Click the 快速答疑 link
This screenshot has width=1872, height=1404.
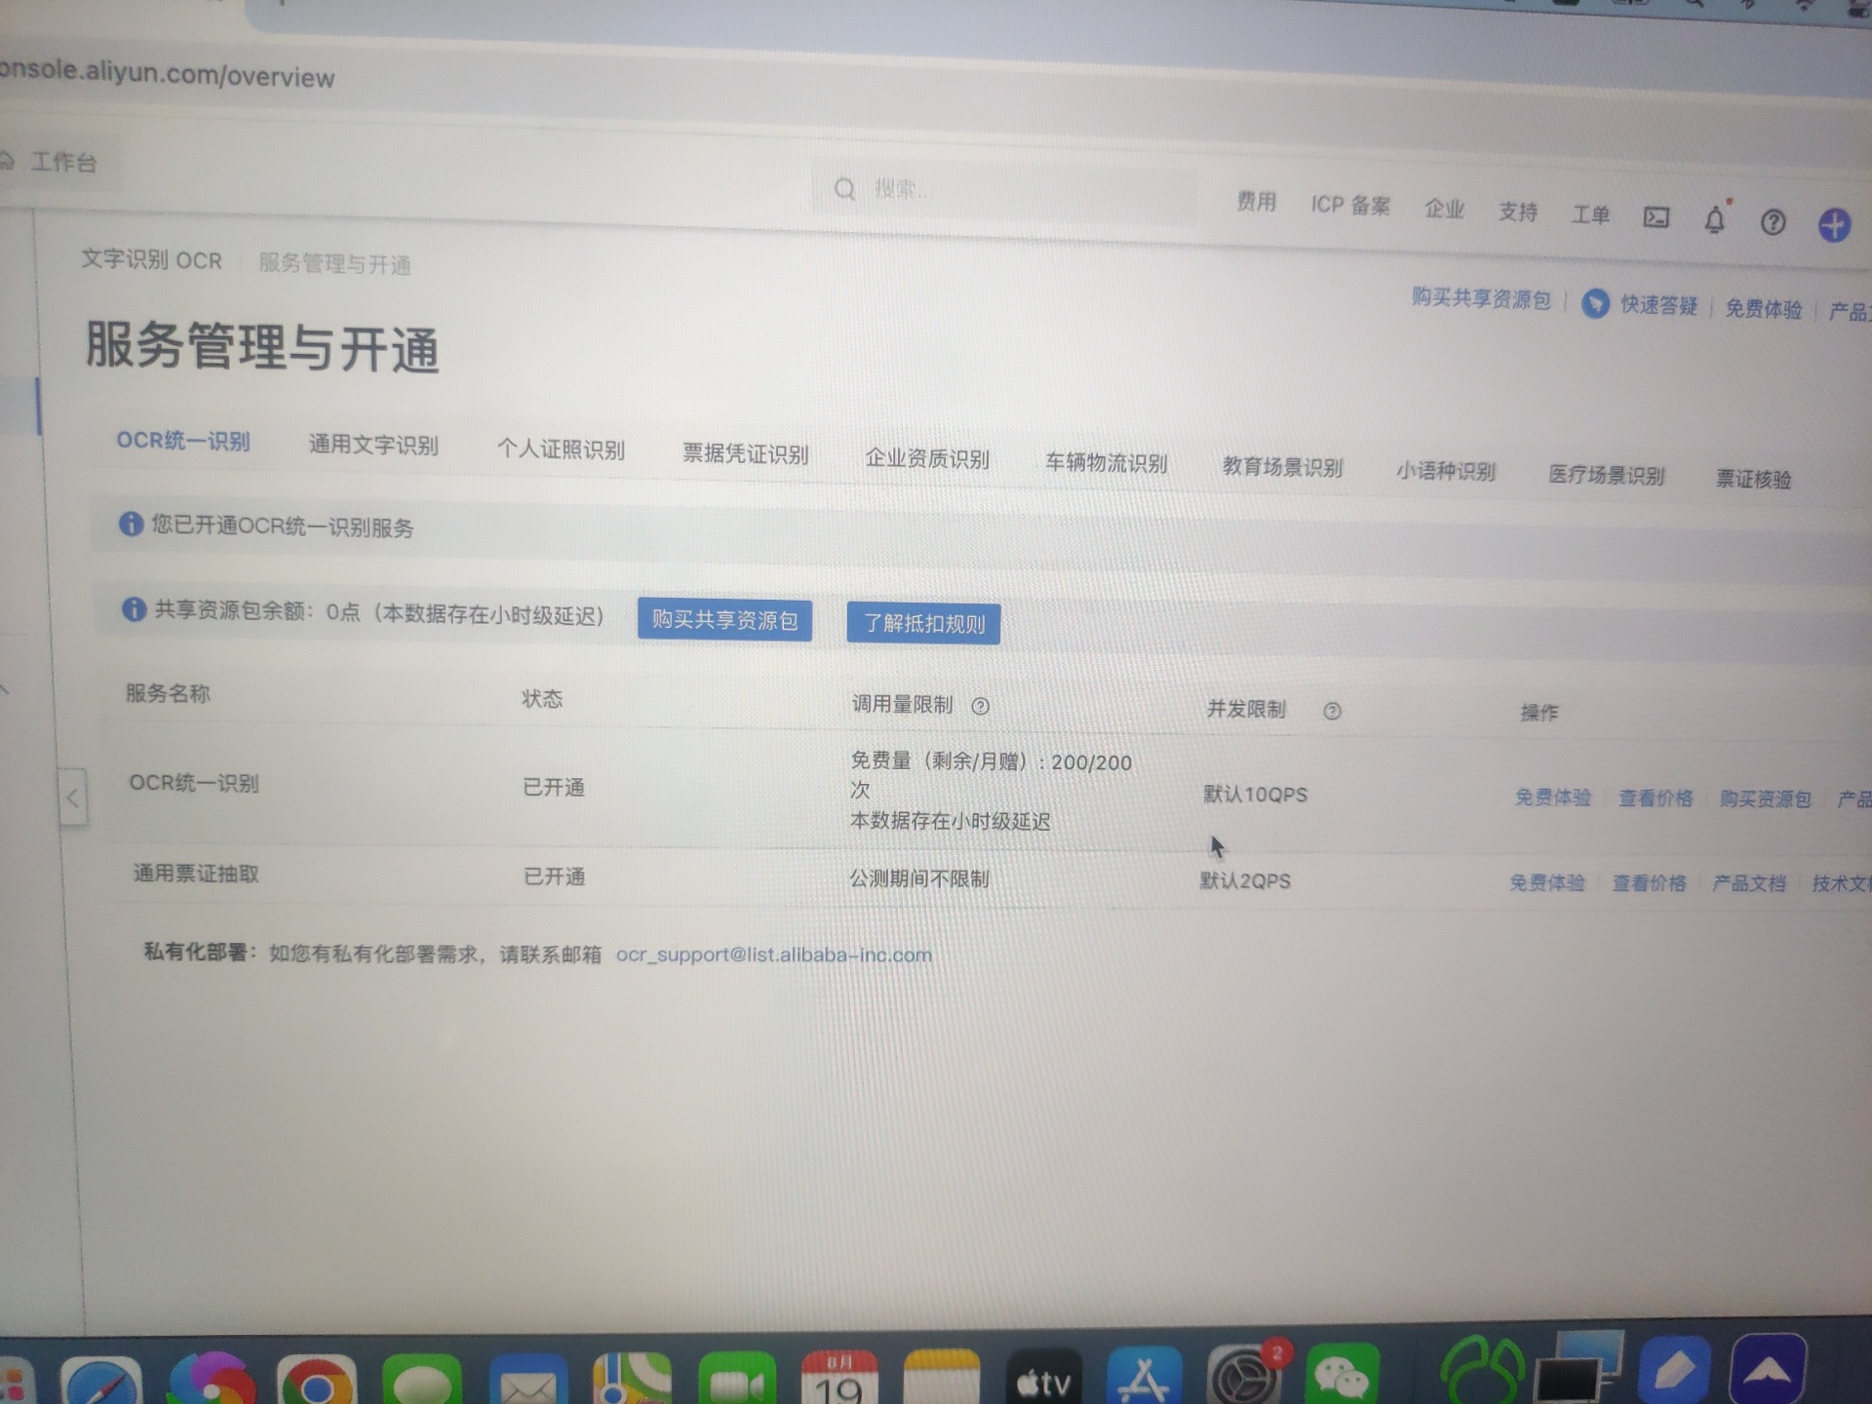[x=1658, y=305]
